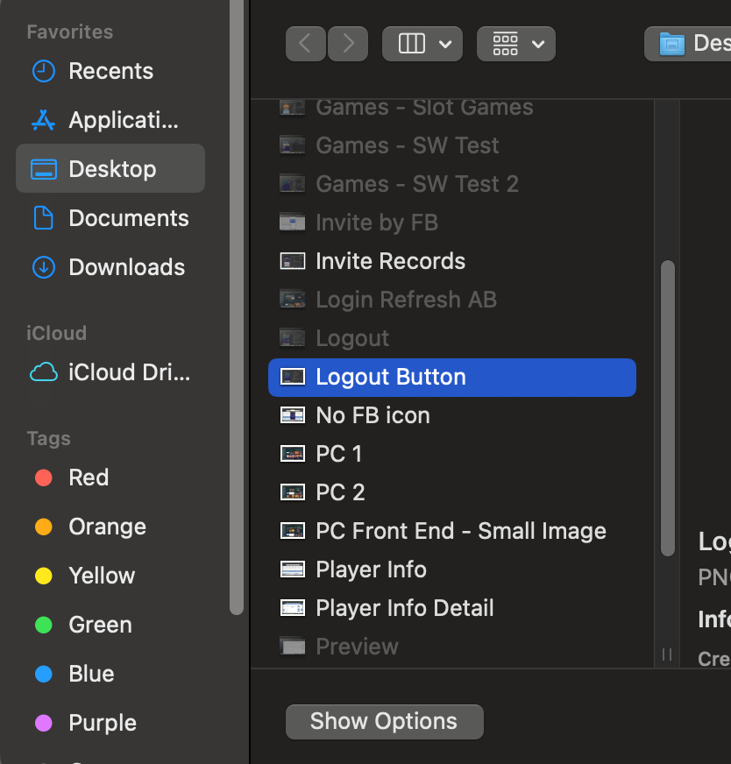Select the No FB icon file

[x=373, y=415]
